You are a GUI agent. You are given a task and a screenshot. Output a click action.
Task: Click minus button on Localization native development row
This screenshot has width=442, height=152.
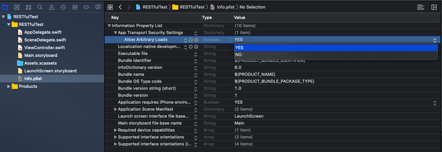(x=196, y=47)
